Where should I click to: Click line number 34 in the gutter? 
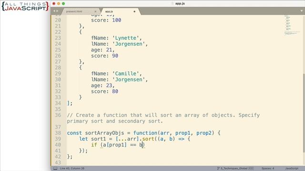tap(58, 104)
